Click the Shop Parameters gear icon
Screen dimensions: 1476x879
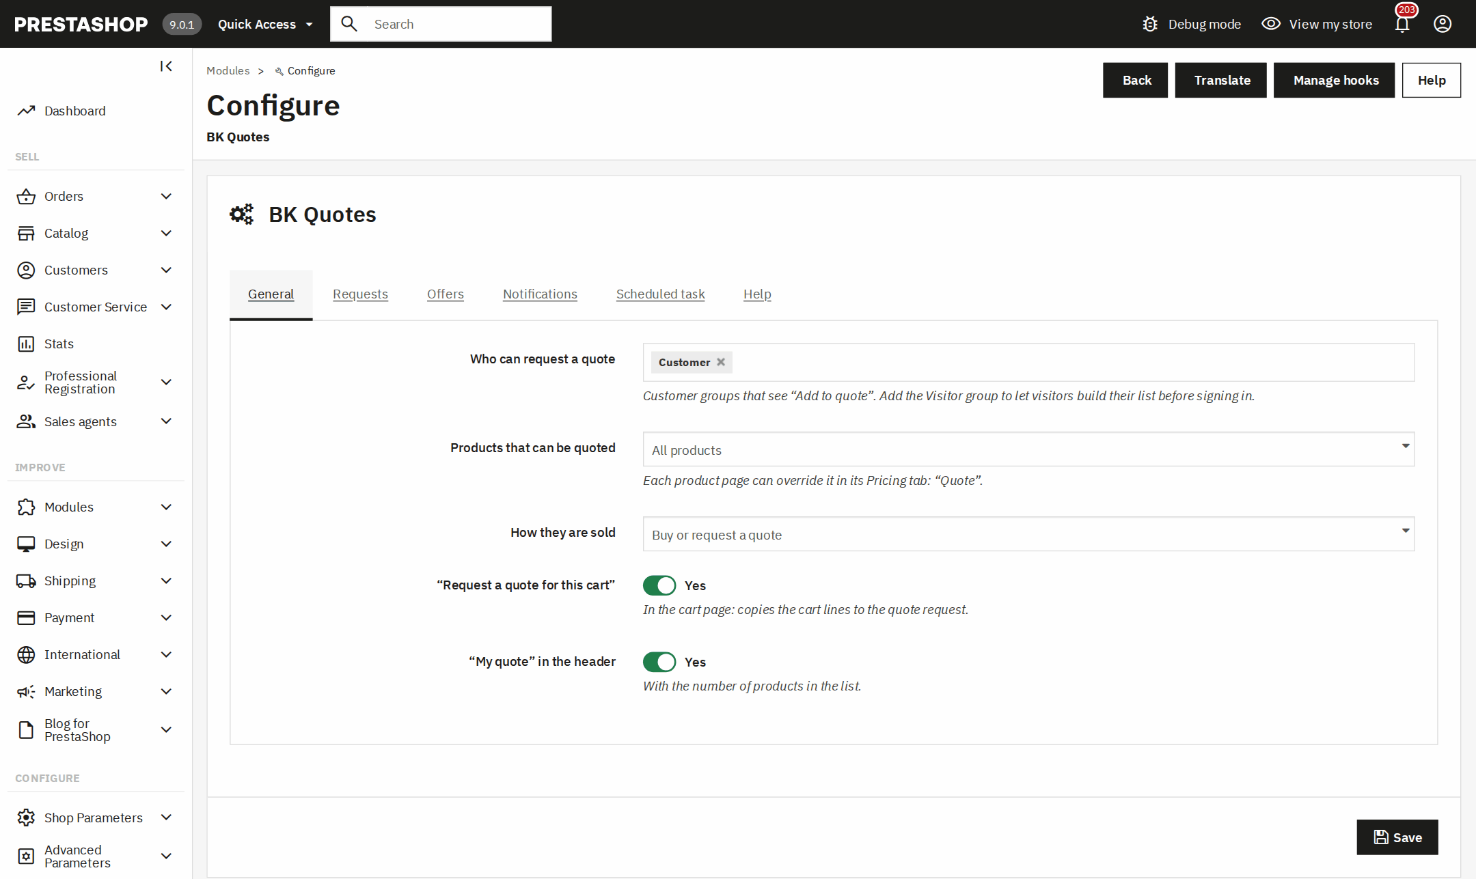pyautogui.click(x=26, y=818)
